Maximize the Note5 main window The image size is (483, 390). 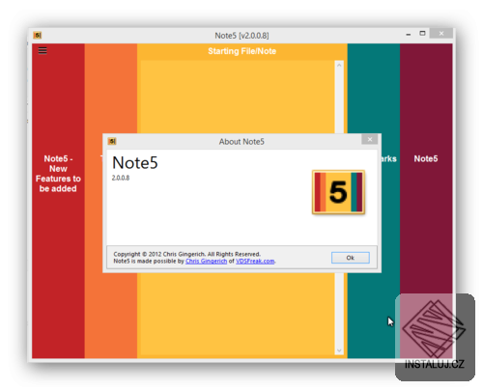(422, 34)
